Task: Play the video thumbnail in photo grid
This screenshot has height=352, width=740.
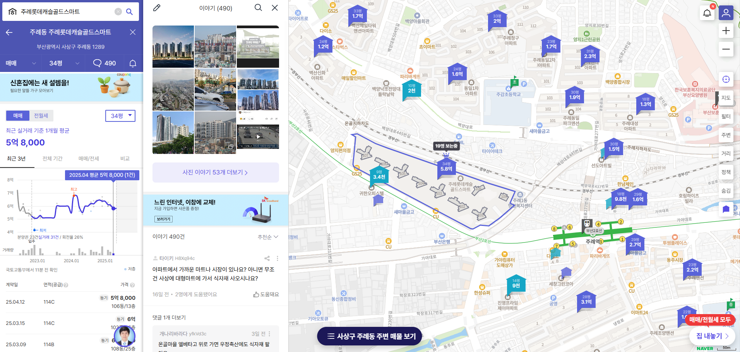Action: point(258,137)
